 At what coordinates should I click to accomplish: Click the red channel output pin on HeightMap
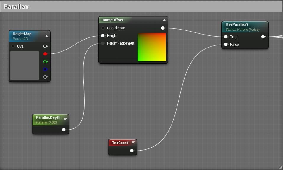[45, 54]
